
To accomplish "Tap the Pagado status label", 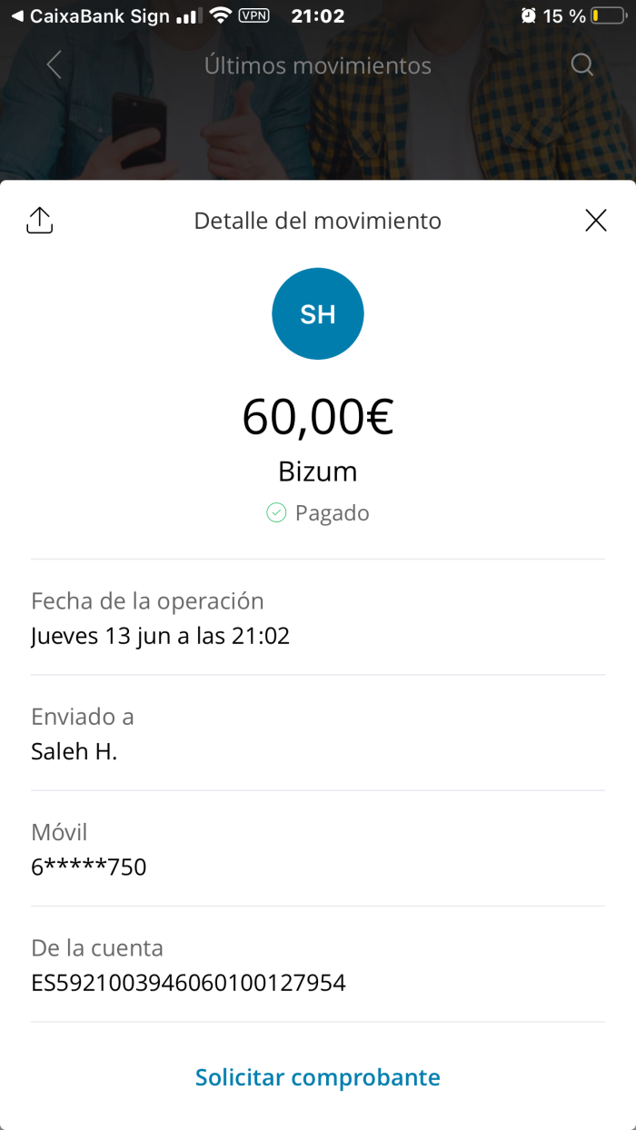I will point(332,512).
